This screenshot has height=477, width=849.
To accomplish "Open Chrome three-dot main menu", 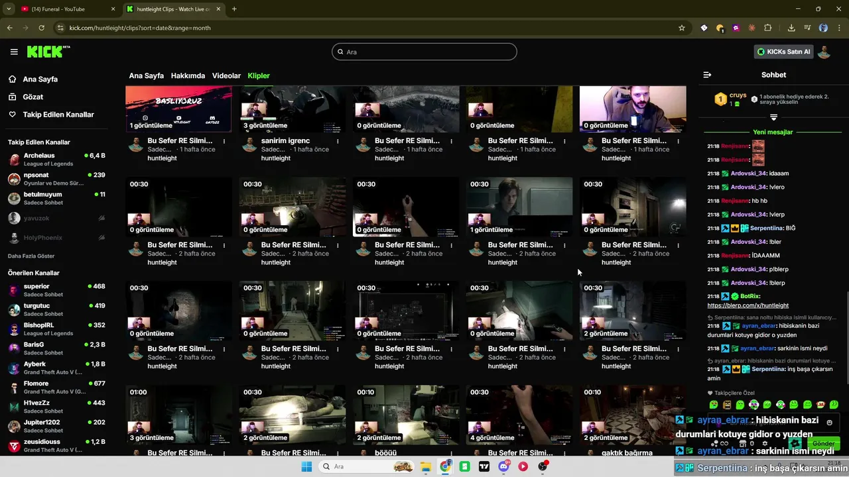I will pos(839,28).
